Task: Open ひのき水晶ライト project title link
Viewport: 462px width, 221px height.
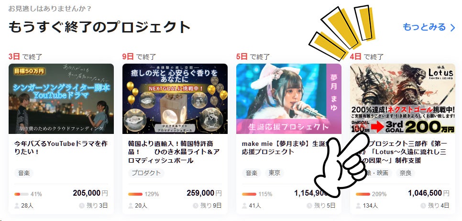Action: click(x=174, y=152)
